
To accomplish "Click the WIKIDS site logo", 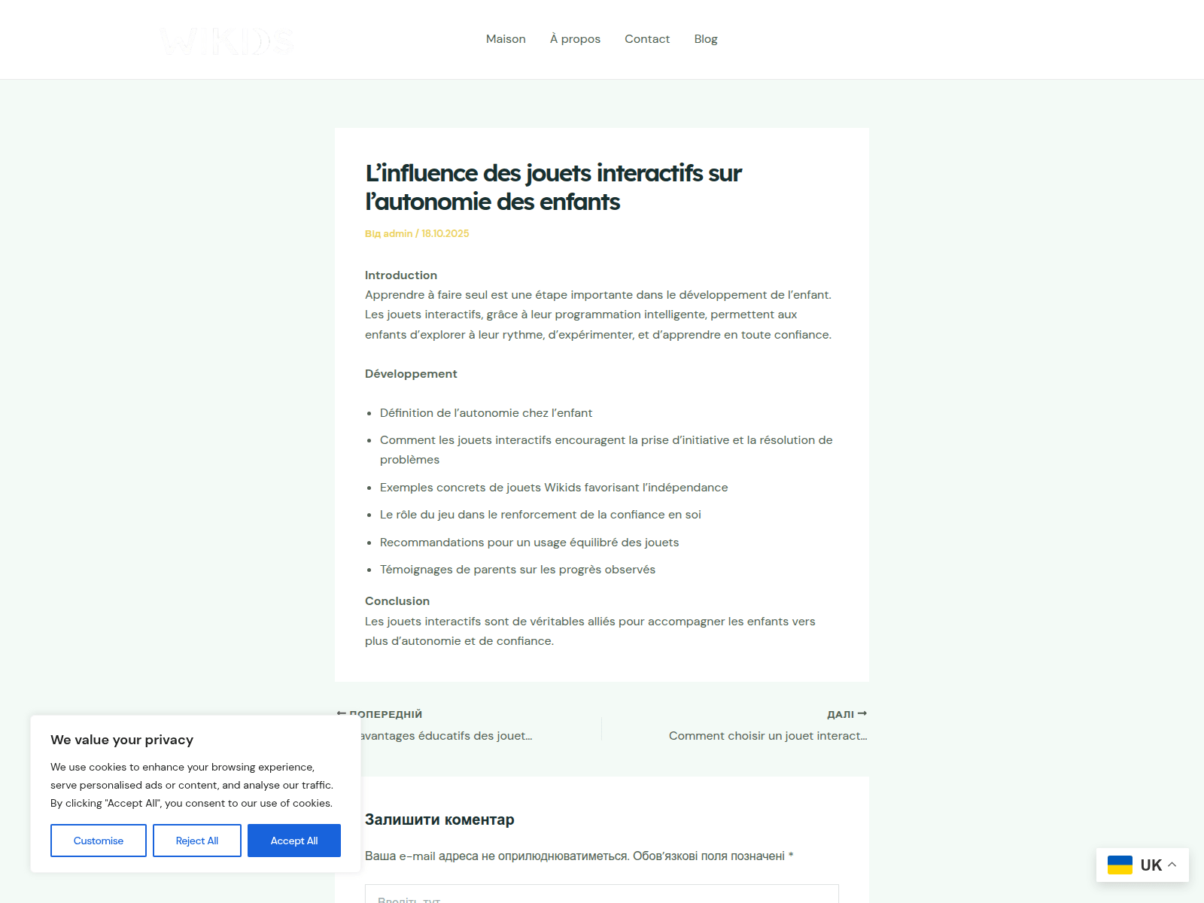I will click(227, 41).
